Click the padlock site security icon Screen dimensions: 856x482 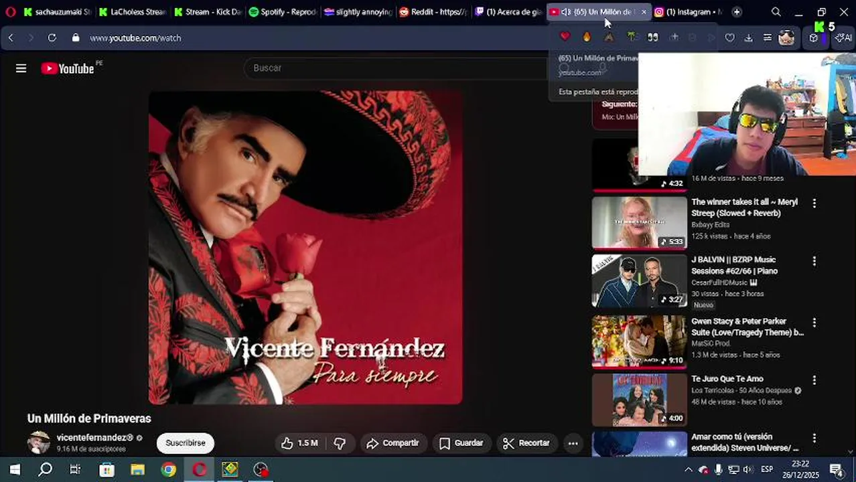click(76, 38)
